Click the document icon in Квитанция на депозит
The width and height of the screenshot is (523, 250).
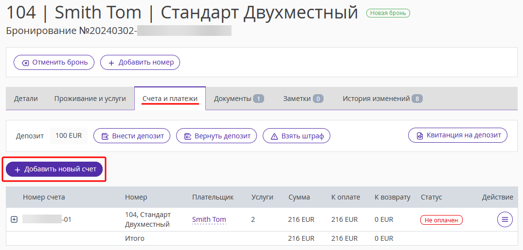[x=420, y=136]
